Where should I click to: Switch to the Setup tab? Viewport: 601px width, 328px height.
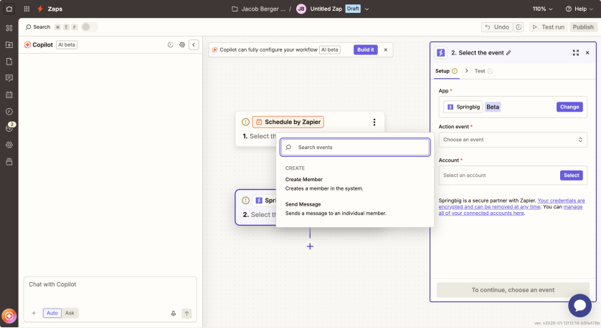point(446,71)
